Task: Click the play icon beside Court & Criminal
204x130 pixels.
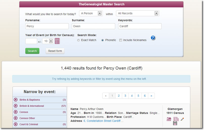Action: (x=16, y=124)
